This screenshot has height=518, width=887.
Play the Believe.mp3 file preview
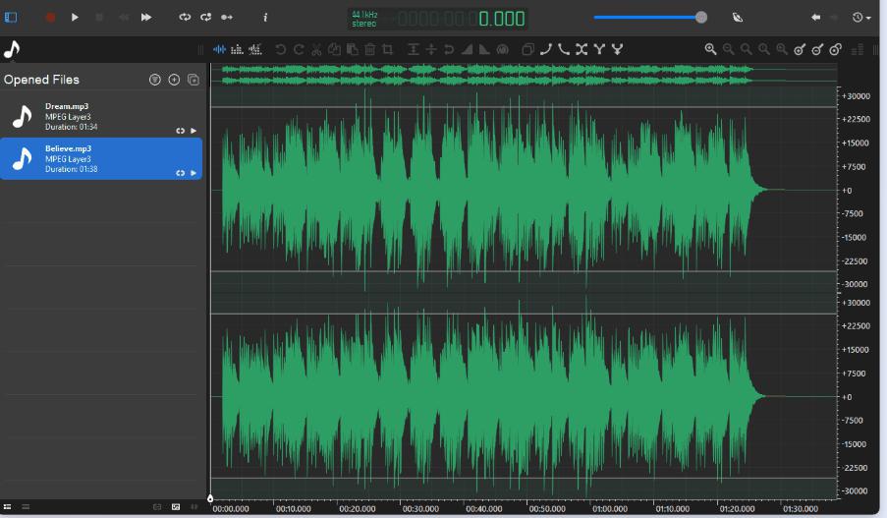point(194,173)
